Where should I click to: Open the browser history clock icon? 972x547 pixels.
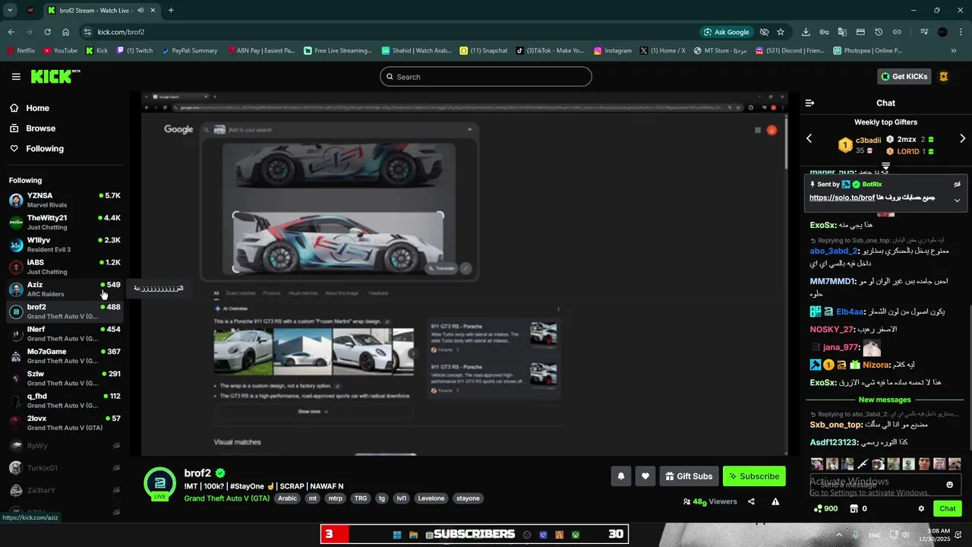tap(879, 32)
